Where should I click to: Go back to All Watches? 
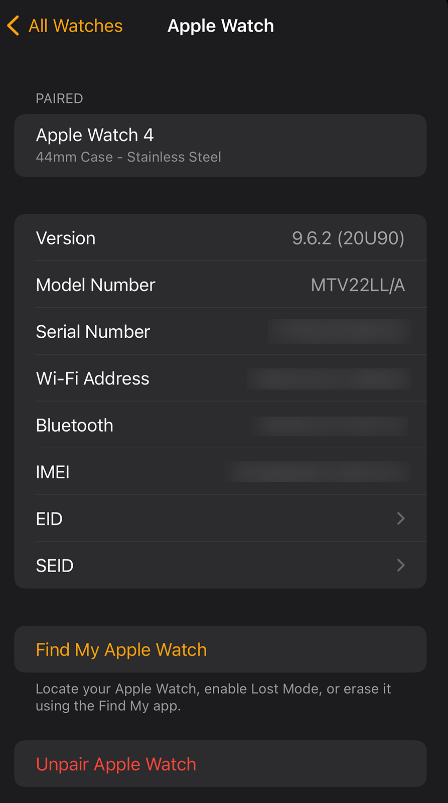[75, 26]
